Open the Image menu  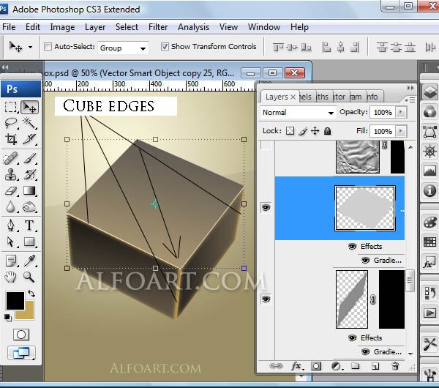point(62,27)
